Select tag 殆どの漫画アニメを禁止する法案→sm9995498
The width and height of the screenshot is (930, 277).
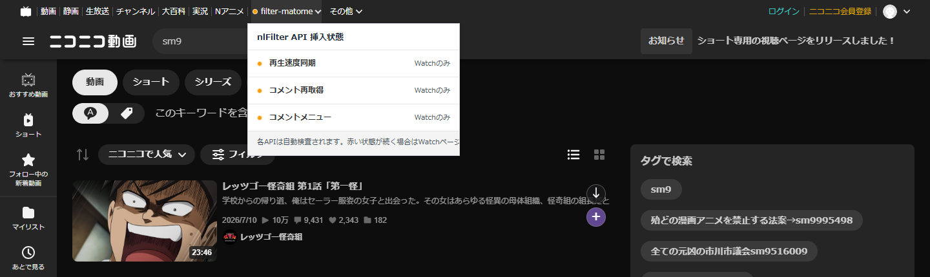click(752, 220)
